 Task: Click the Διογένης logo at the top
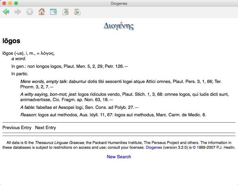pyautogui.click(x=119, y=26)
